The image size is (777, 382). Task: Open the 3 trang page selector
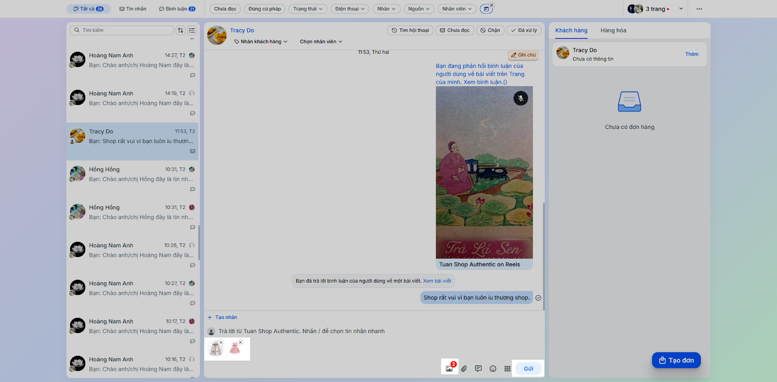[656, 9]
